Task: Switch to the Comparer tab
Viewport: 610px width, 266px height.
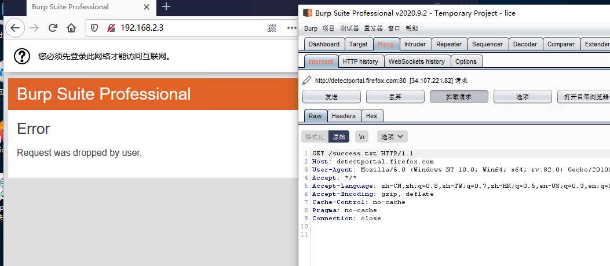Action: point(561,44)
